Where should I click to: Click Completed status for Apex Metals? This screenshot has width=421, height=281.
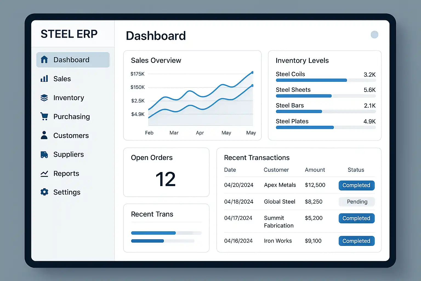356,185
